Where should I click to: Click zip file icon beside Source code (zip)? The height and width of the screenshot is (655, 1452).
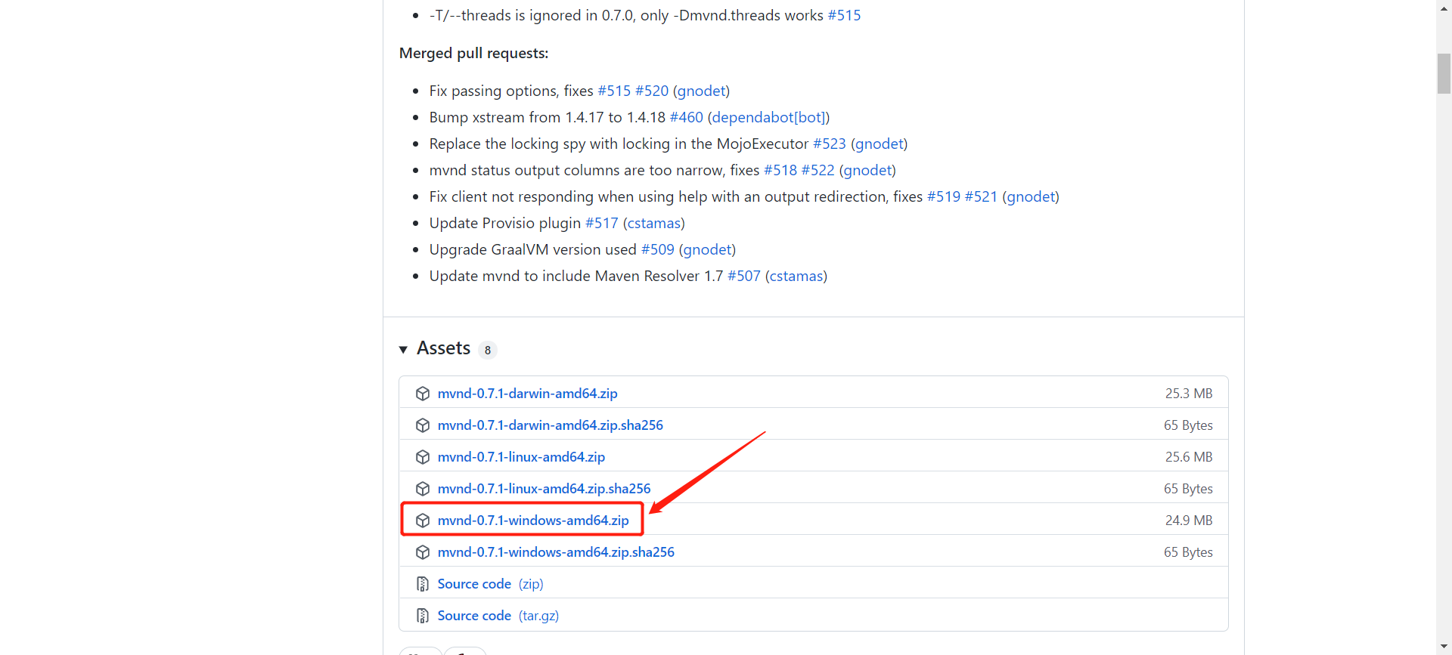click(423, 584)
